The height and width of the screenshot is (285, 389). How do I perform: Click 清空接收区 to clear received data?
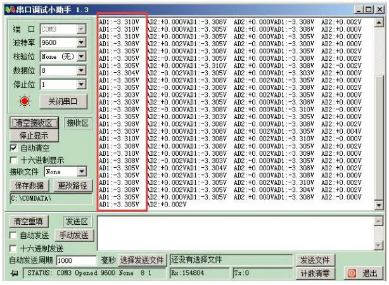pyautogui.click(x=34, y=123)
